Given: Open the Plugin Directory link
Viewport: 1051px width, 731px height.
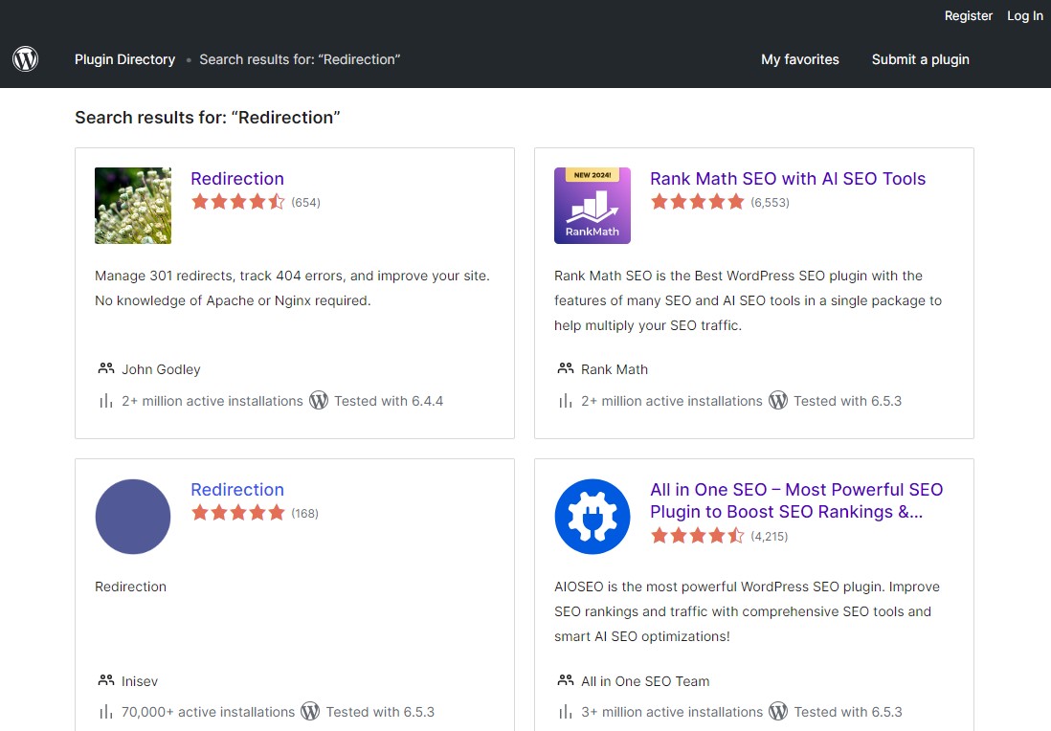Looking at the screenshot, I should [x=124, y=59].
